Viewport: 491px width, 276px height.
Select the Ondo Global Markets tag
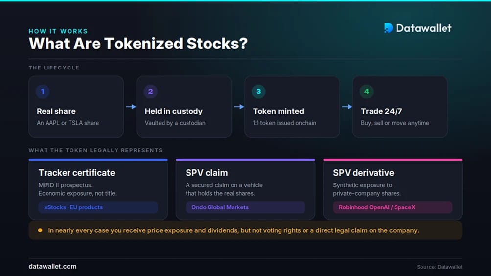(x=246, y=207)
